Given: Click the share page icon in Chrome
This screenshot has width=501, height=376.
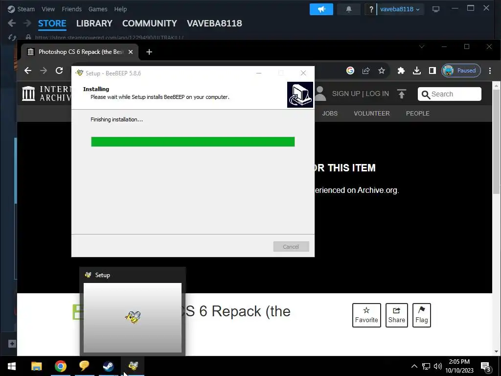Looking at the screenshot, I should tap(366, 70).
